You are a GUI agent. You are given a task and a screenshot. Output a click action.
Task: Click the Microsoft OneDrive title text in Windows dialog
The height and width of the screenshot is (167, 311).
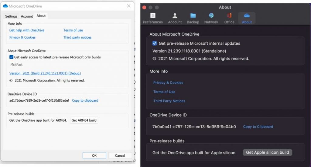26,6
